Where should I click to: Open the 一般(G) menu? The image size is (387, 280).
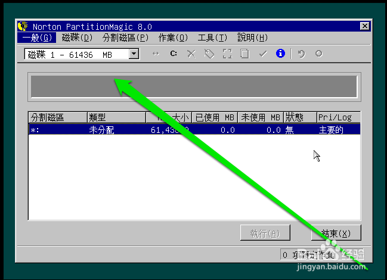[x=37, y=38]
